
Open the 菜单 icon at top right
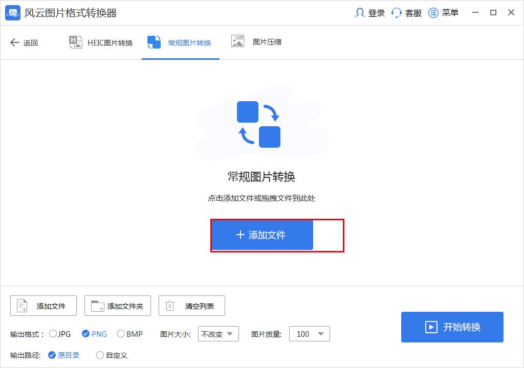pos(432,13)
